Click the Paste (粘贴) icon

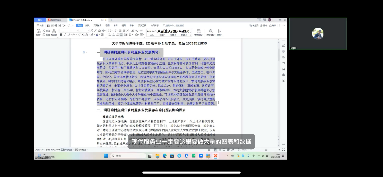point(38,31)
